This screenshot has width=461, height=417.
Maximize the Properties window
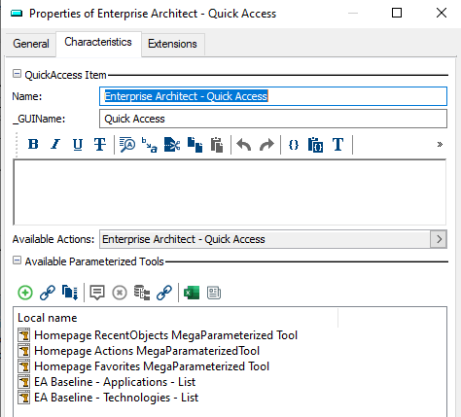397,13
